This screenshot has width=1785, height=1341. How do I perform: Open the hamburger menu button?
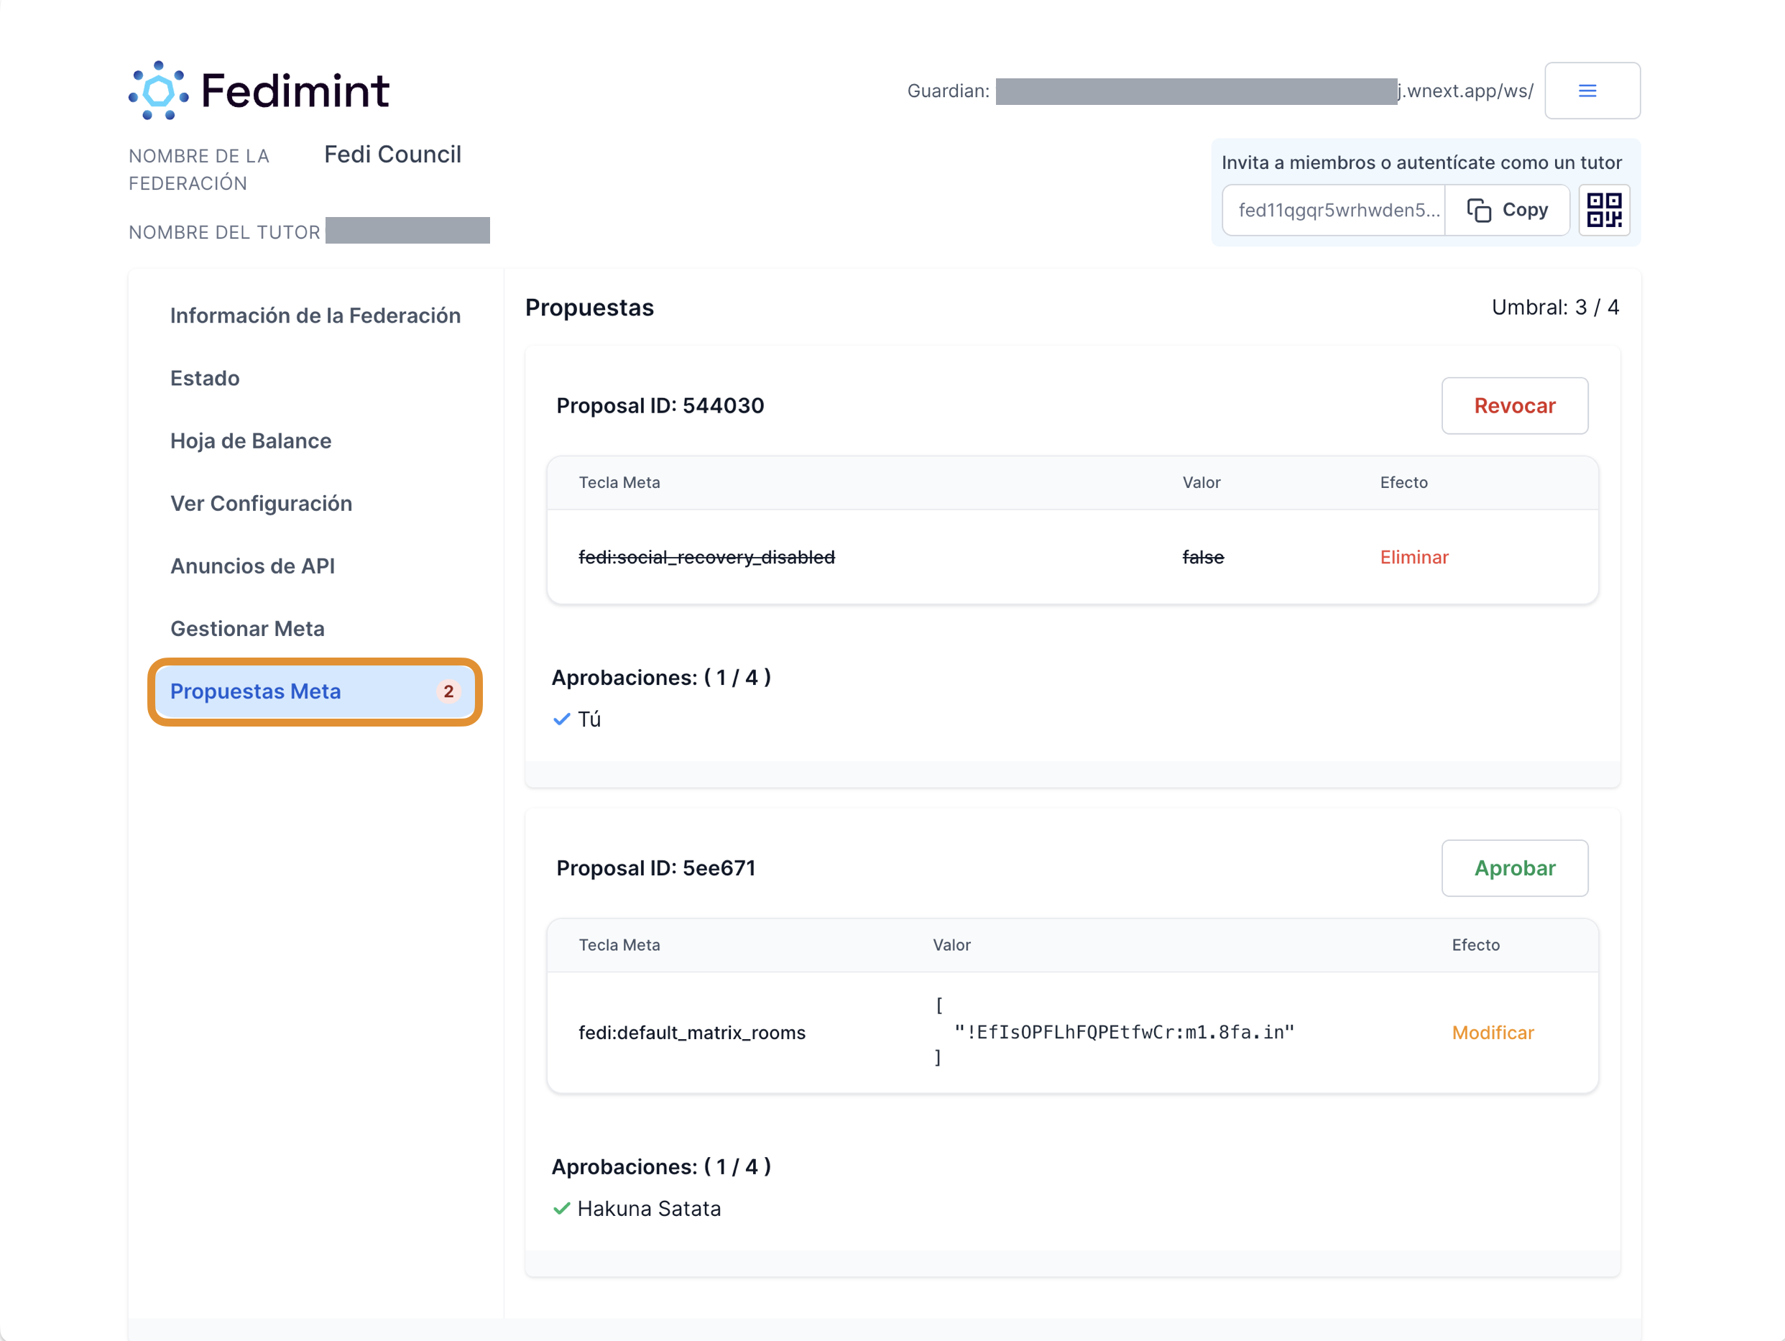[1591, 91]
